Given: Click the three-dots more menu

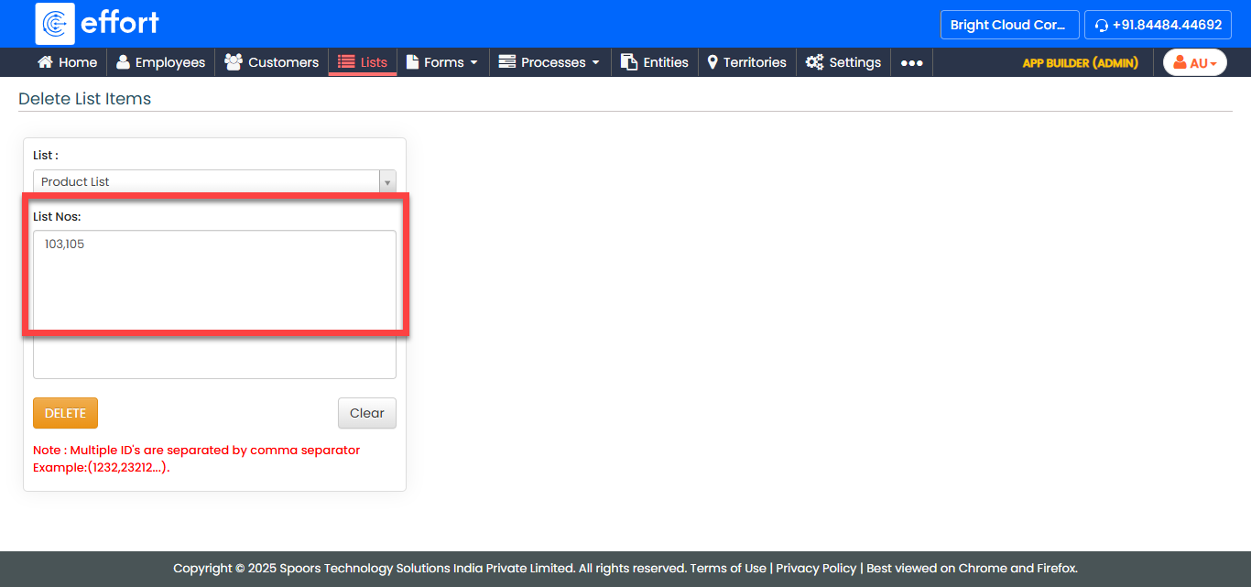Looking at the screenshot, I should tap(911, 63).
